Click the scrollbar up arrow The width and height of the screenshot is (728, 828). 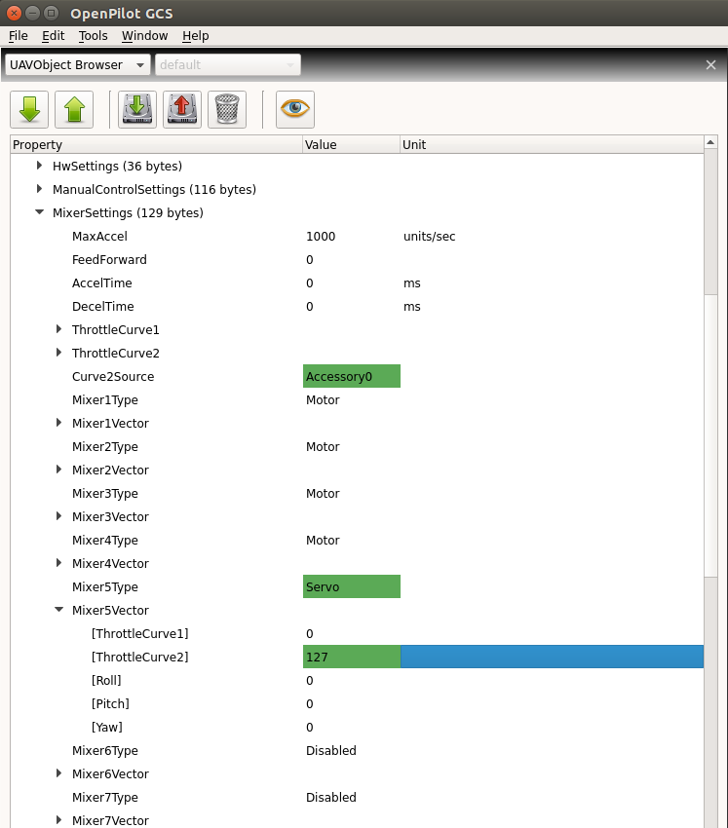[710, 142]
